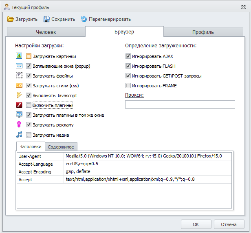Toggle the Включить плагины checkbox
The width and height of the screenshot is (251, 233).
29,105
